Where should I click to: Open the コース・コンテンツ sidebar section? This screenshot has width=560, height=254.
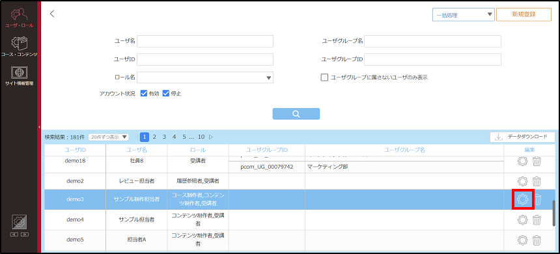point(20,47)
